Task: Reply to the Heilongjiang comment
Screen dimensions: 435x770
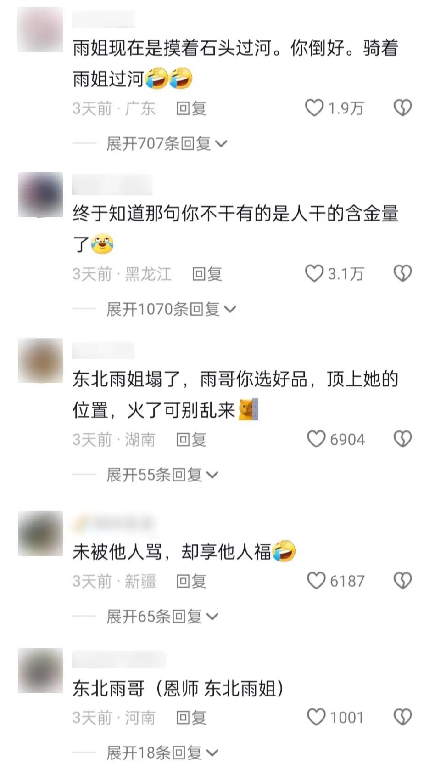Action: click(x=207, y=274)
